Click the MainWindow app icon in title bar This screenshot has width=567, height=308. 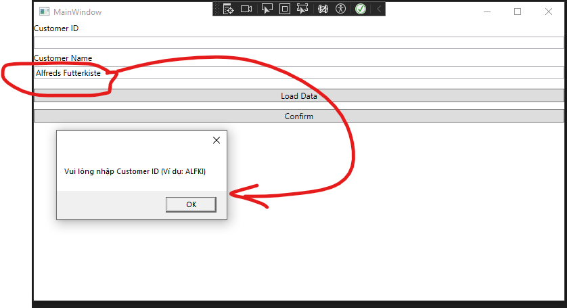(44, 12)
